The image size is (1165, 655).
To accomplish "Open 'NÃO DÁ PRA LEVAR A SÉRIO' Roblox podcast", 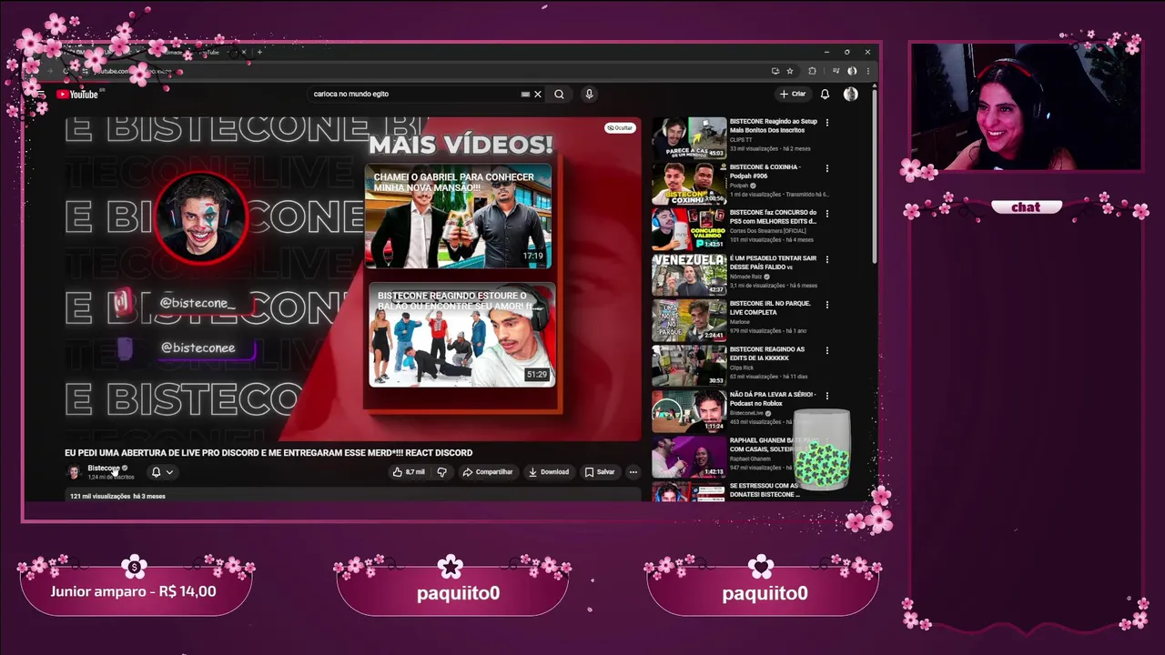I will click(772, 398).
